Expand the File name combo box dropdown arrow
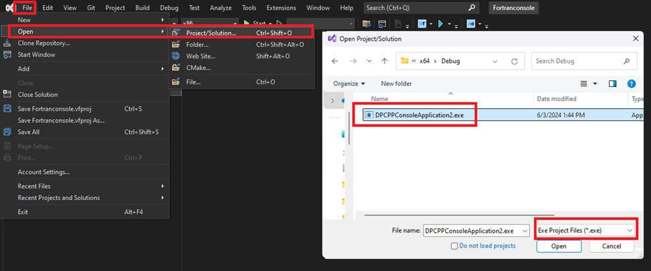Image resolution: width=651 pixels, height=271 pixels. (x=526, y=231)
